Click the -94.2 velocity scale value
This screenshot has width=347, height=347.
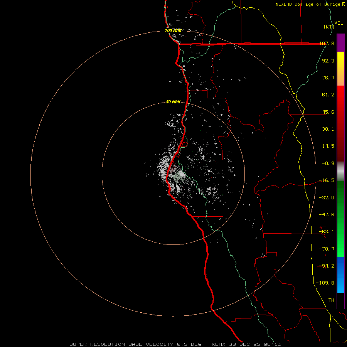coord(327,266)
